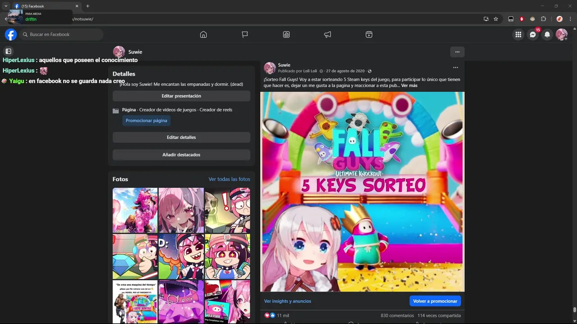The width and height of the screenshot is (577, 324).
Task: Open the 27 de agosto de 2020 timestamp
Action: click(x=345, y=71)
